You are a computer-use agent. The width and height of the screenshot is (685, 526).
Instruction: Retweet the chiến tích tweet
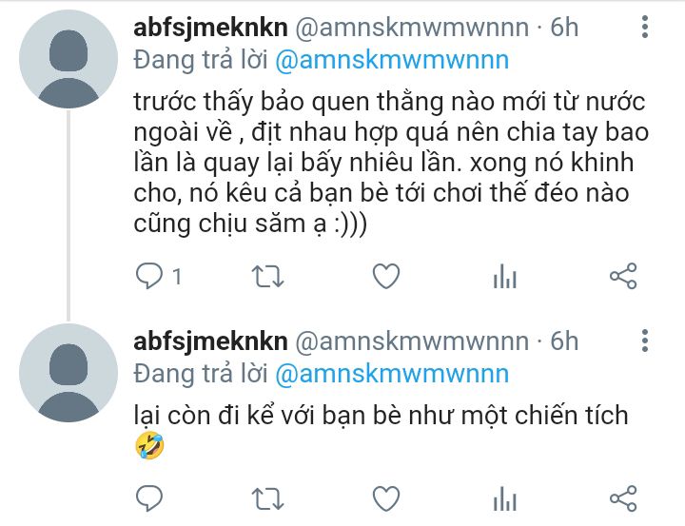[267, 498]
